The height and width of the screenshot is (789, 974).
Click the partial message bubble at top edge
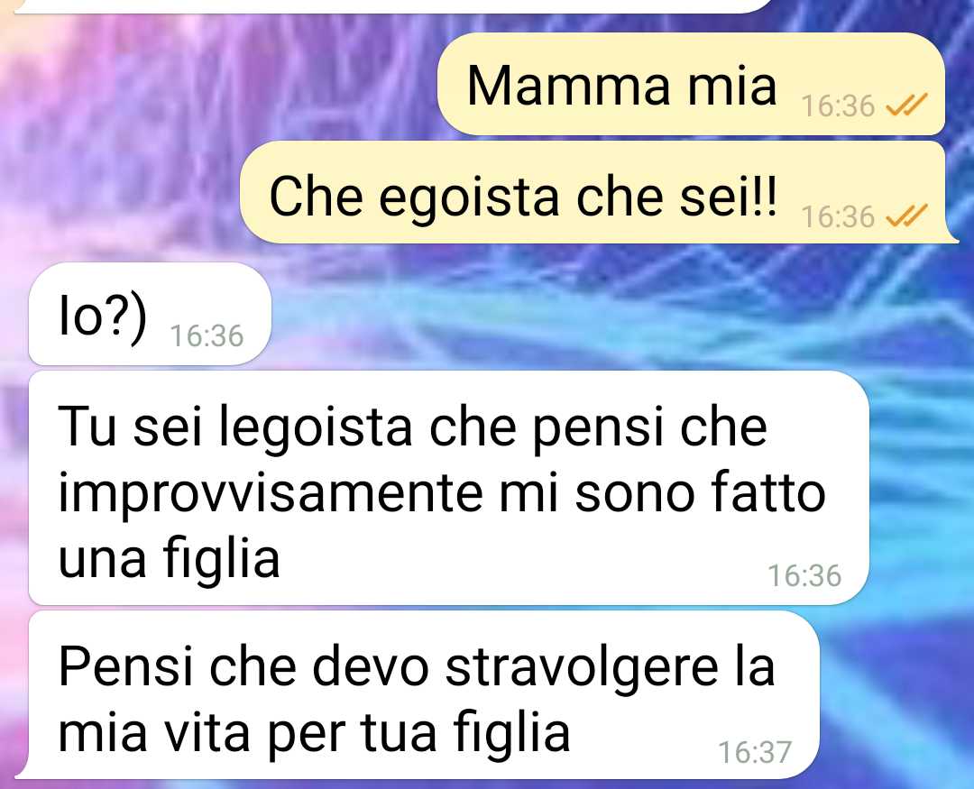point(391,6)
